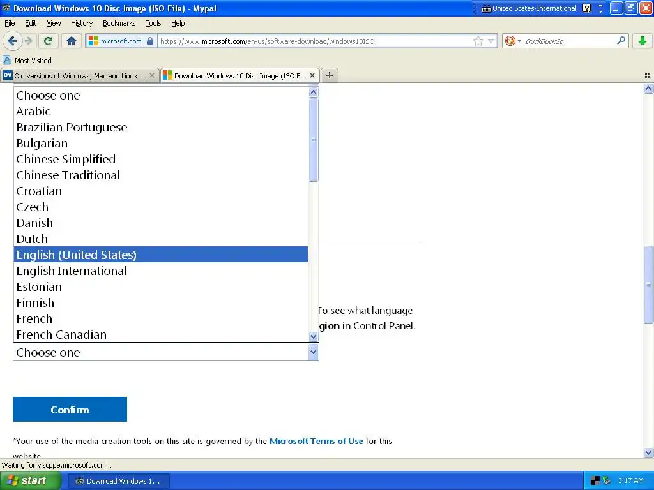Click the language bar keyboard icon
Screen dimensions: 654x490
(x=486, y=9)
